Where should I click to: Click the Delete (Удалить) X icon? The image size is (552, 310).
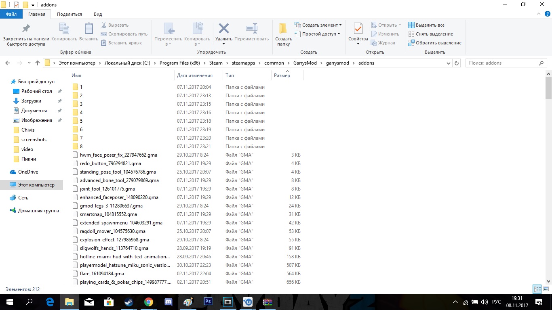(223, 28)
